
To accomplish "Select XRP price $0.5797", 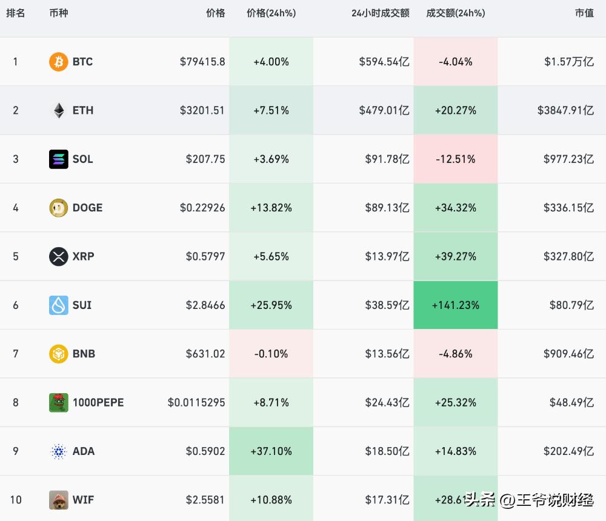I will (x=205, y=257).
